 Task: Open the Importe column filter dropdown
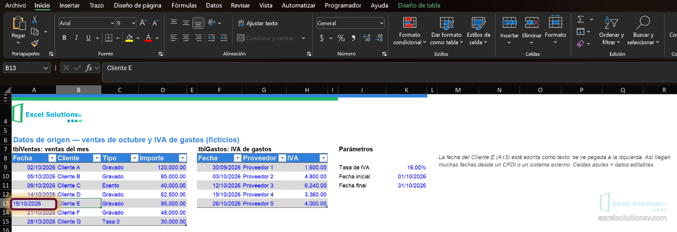pyautogui.click(x=183, y=158)
